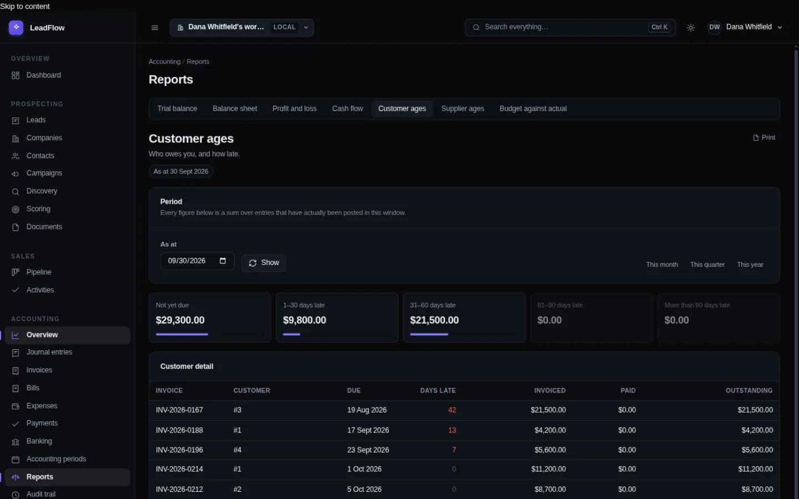The height and width of the screenshot is (499, 799).
Task: Focus the Search everything field
Action: (570, 27)
